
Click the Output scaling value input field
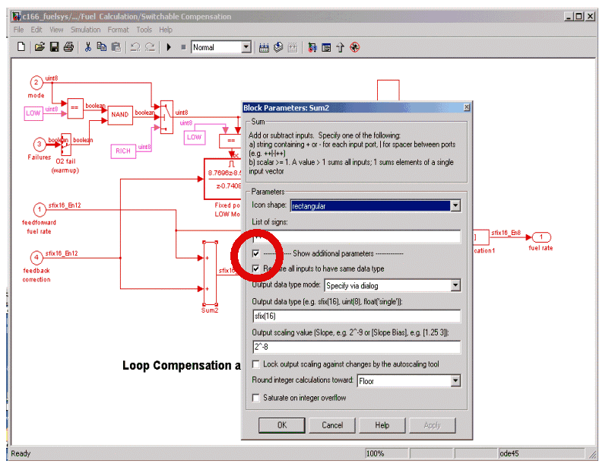pyautogui.click(x=356, y=347)
